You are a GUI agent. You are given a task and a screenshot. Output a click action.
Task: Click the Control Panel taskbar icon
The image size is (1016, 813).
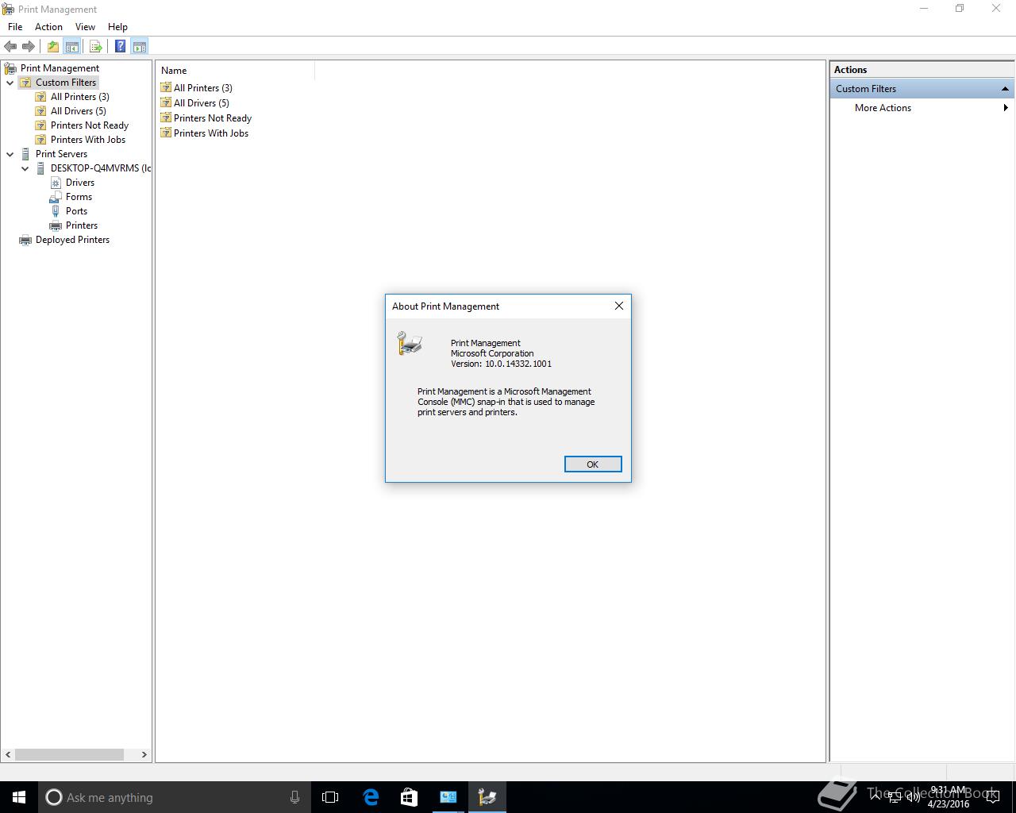(448, 797)
